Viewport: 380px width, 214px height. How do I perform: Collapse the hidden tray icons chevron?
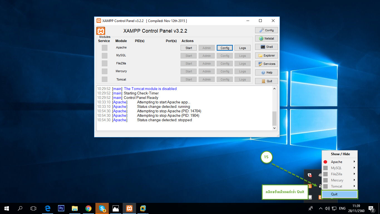pos(320,208)
